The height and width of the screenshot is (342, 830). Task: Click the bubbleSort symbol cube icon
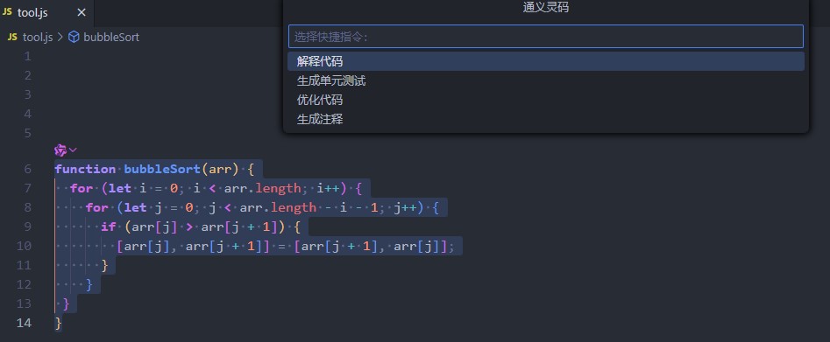pyautogui.click(x=74, y=37)
